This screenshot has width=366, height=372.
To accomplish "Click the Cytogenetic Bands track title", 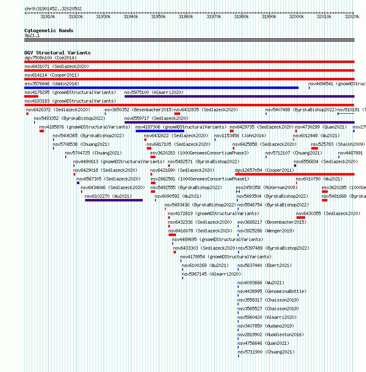I will coord(49,30).
